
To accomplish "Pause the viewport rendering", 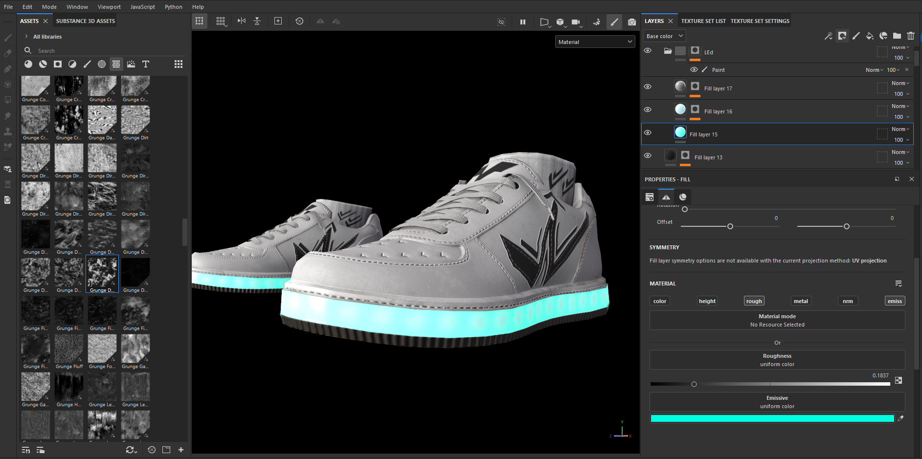I will coord(522,22).
